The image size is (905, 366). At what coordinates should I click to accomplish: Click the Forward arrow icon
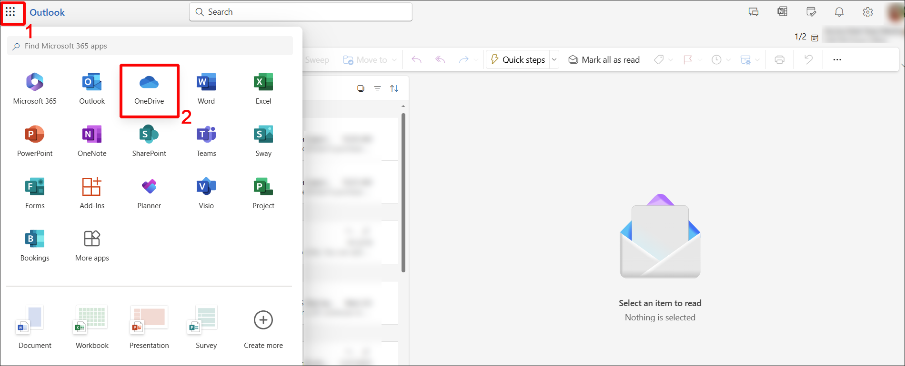(463, 59)
